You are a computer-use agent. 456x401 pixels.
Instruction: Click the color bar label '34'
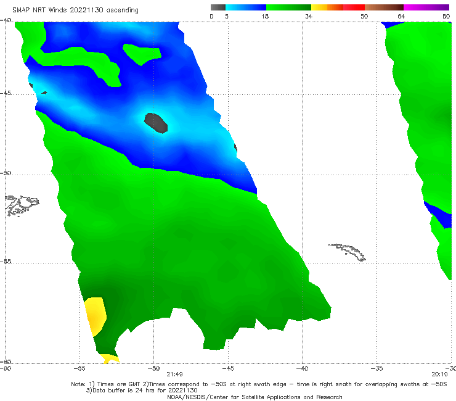pyautogui.click(x=309, y=16)
